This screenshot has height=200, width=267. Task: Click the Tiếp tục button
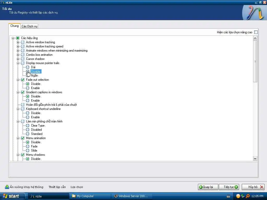point(229,187)
